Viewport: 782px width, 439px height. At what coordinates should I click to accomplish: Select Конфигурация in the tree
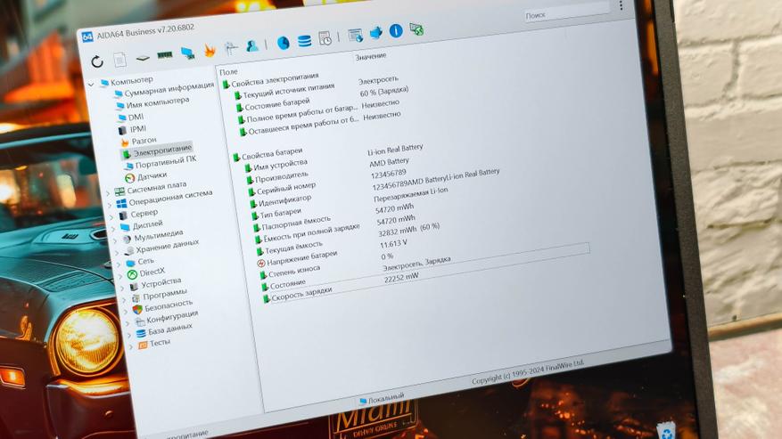[172, 317]
